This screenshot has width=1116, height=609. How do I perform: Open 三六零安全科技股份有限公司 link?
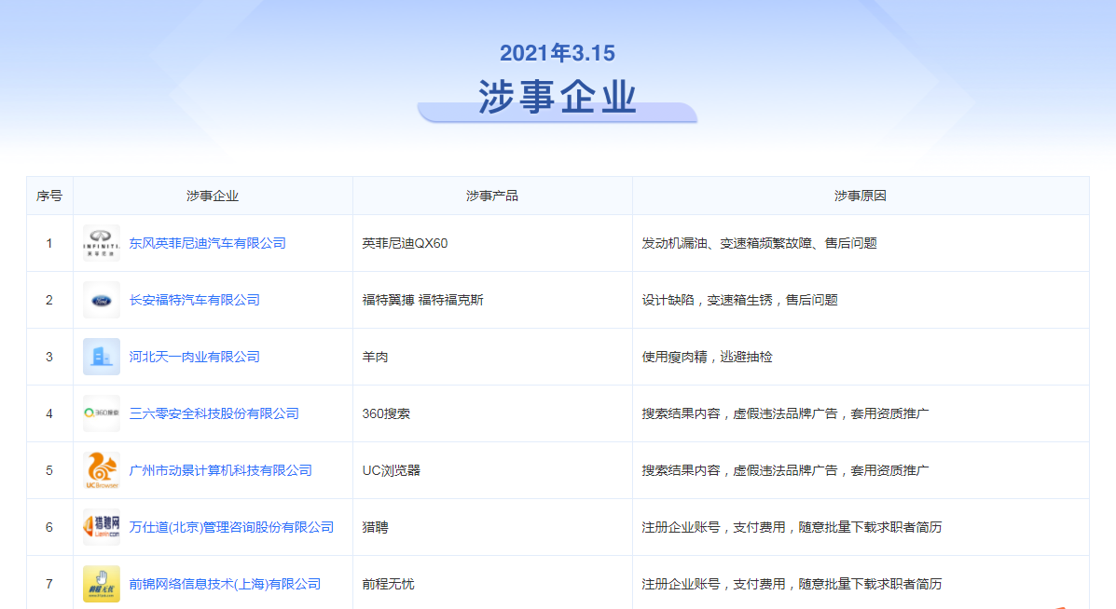214,413
